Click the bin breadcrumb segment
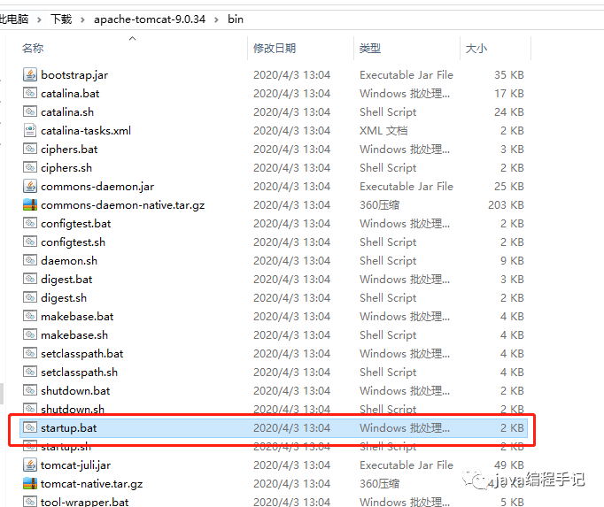 (236, 19)
